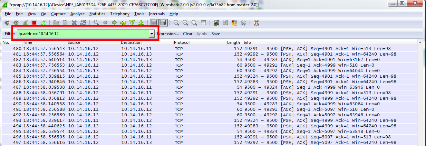Jump to the first packet

[x=132, y=23]
